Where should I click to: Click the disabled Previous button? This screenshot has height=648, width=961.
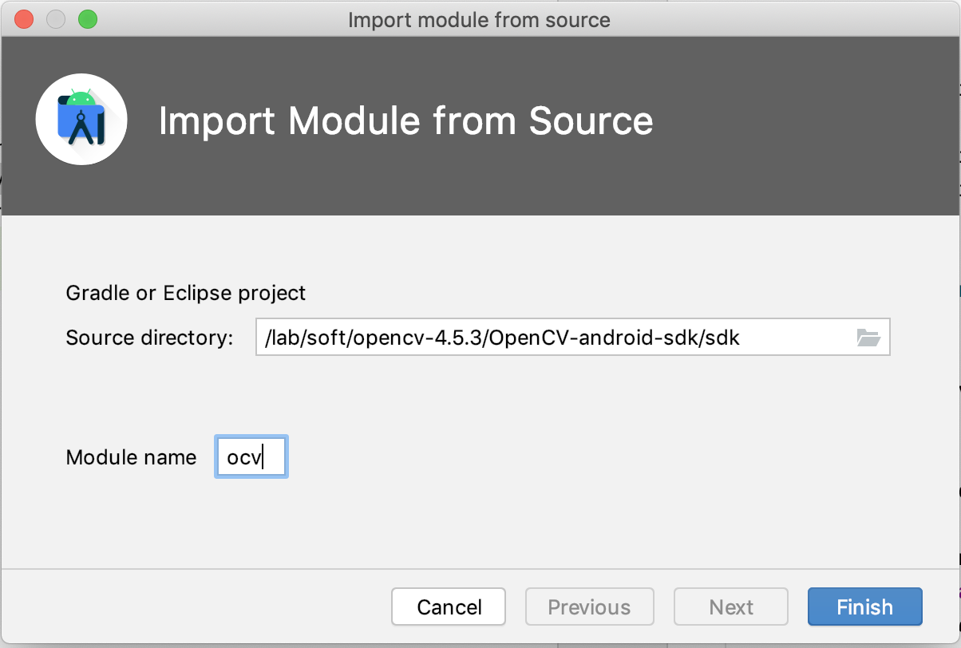(589, 607)
